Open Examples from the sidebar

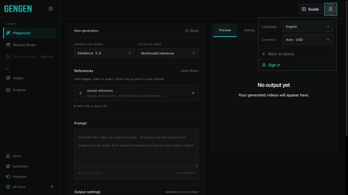pyautogui.click(x=30, y=177)
